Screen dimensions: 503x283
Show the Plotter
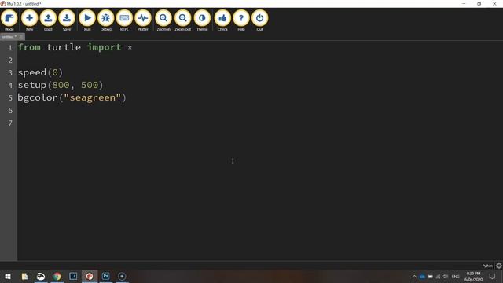pos(143,20)
